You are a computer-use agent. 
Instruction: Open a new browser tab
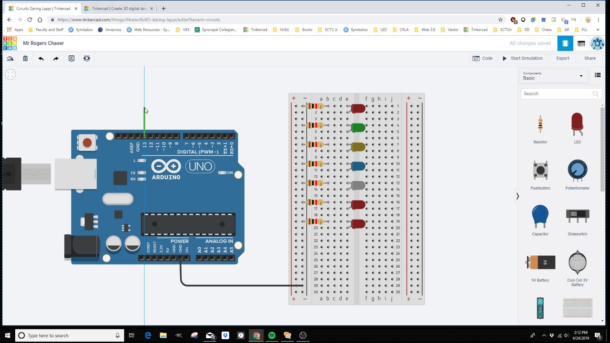pyautogui.click(x=163, y=9)
